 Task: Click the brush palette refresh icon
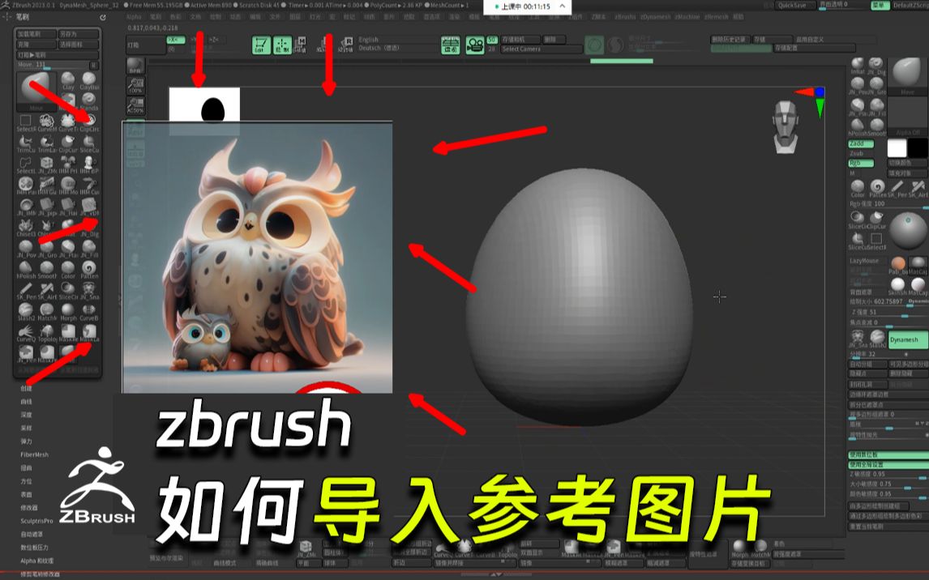click(102, 18)
